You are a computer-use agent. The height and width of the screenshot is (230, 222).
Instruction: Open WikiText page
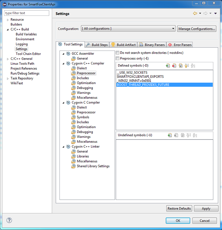(x=17, y=83)
